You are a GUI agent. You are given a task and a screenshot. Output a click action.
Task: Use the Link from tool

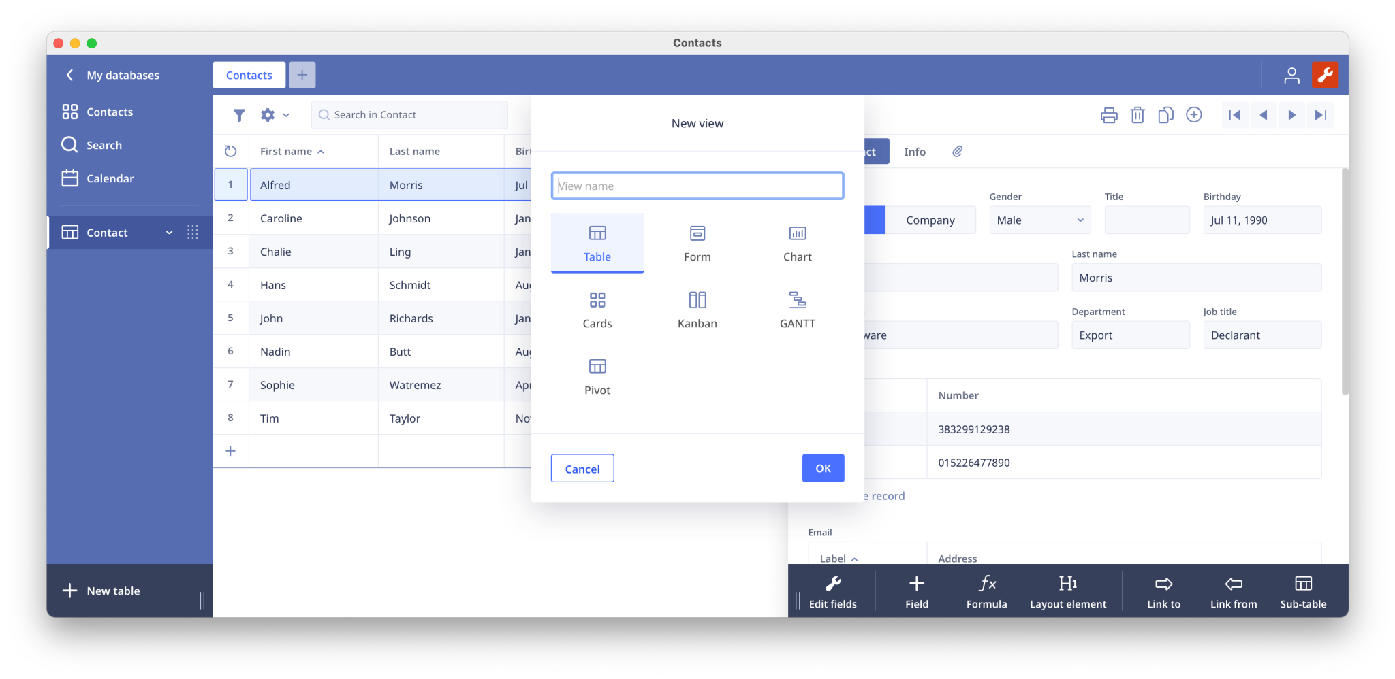tap(1233, 591)
